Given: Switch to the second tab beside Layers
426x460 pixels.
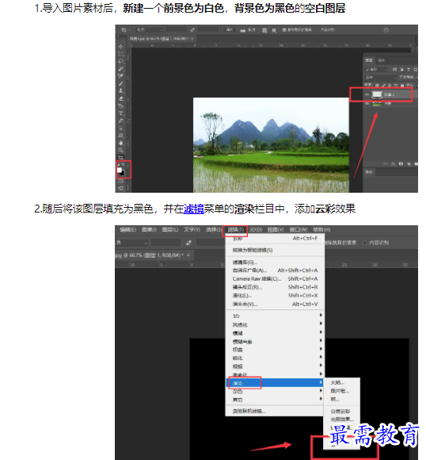Looking at the screenshot, I should (381, 60).
